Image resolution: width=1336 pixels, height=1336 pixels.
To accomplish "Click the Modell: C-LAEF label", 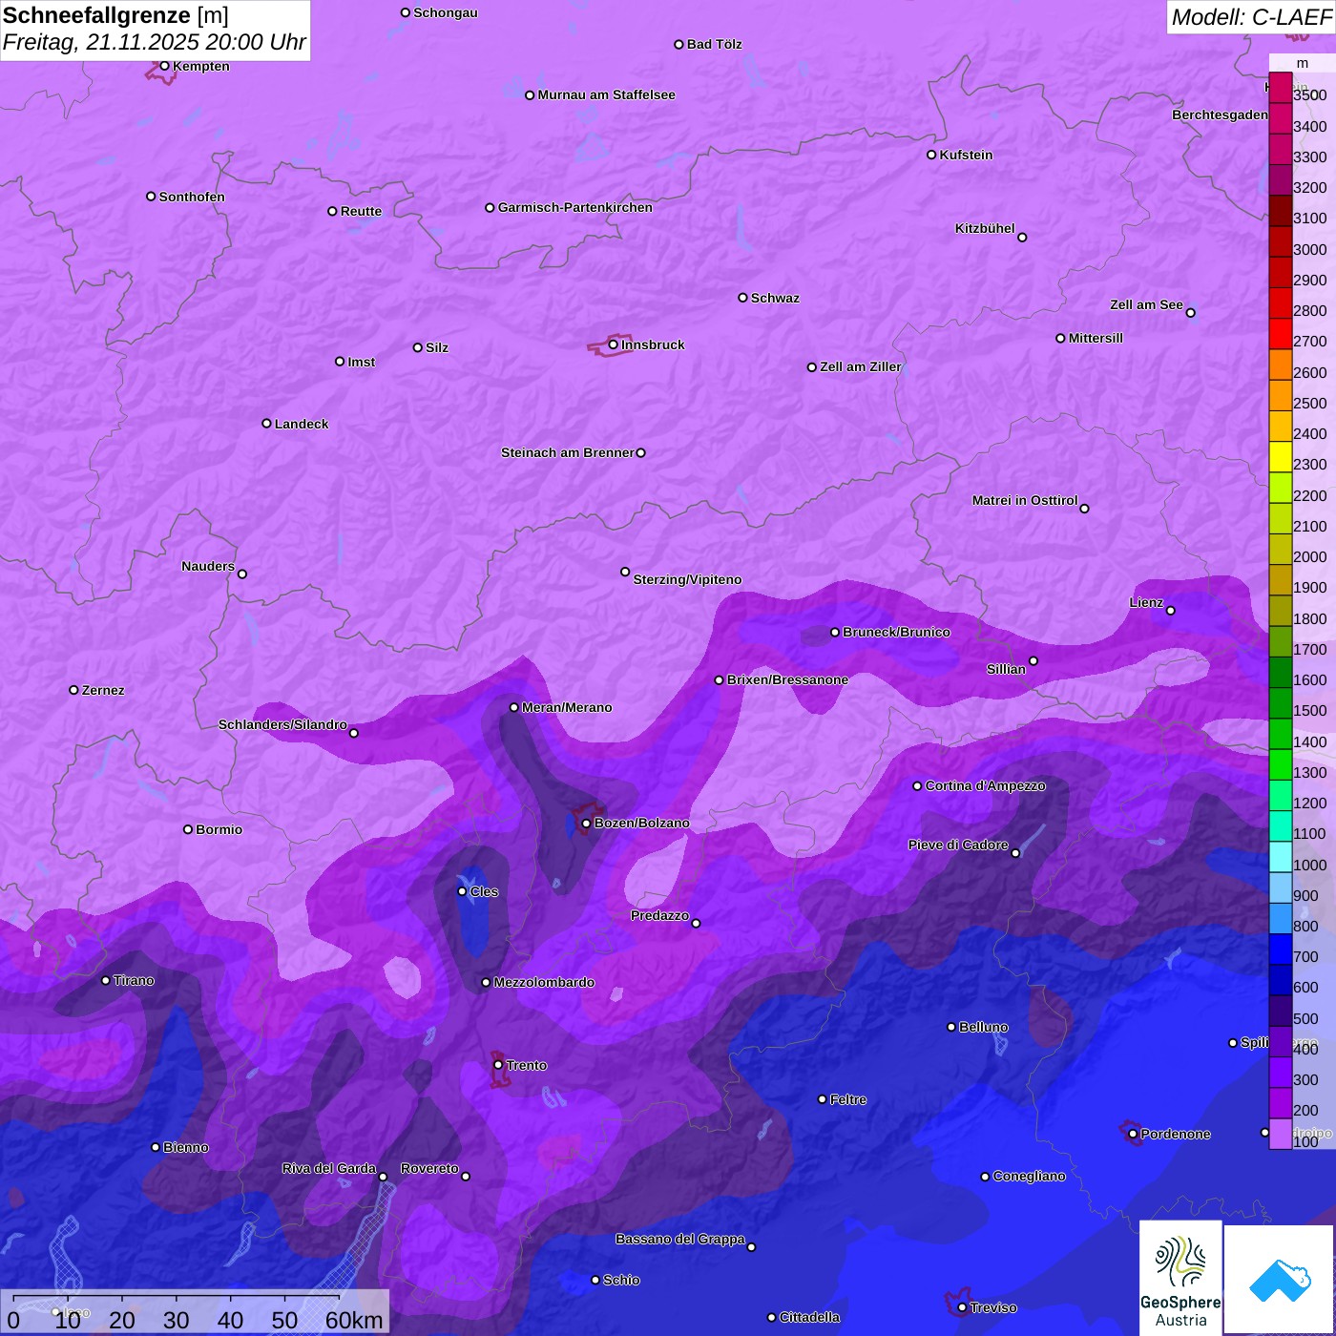I will (1251, 16).
